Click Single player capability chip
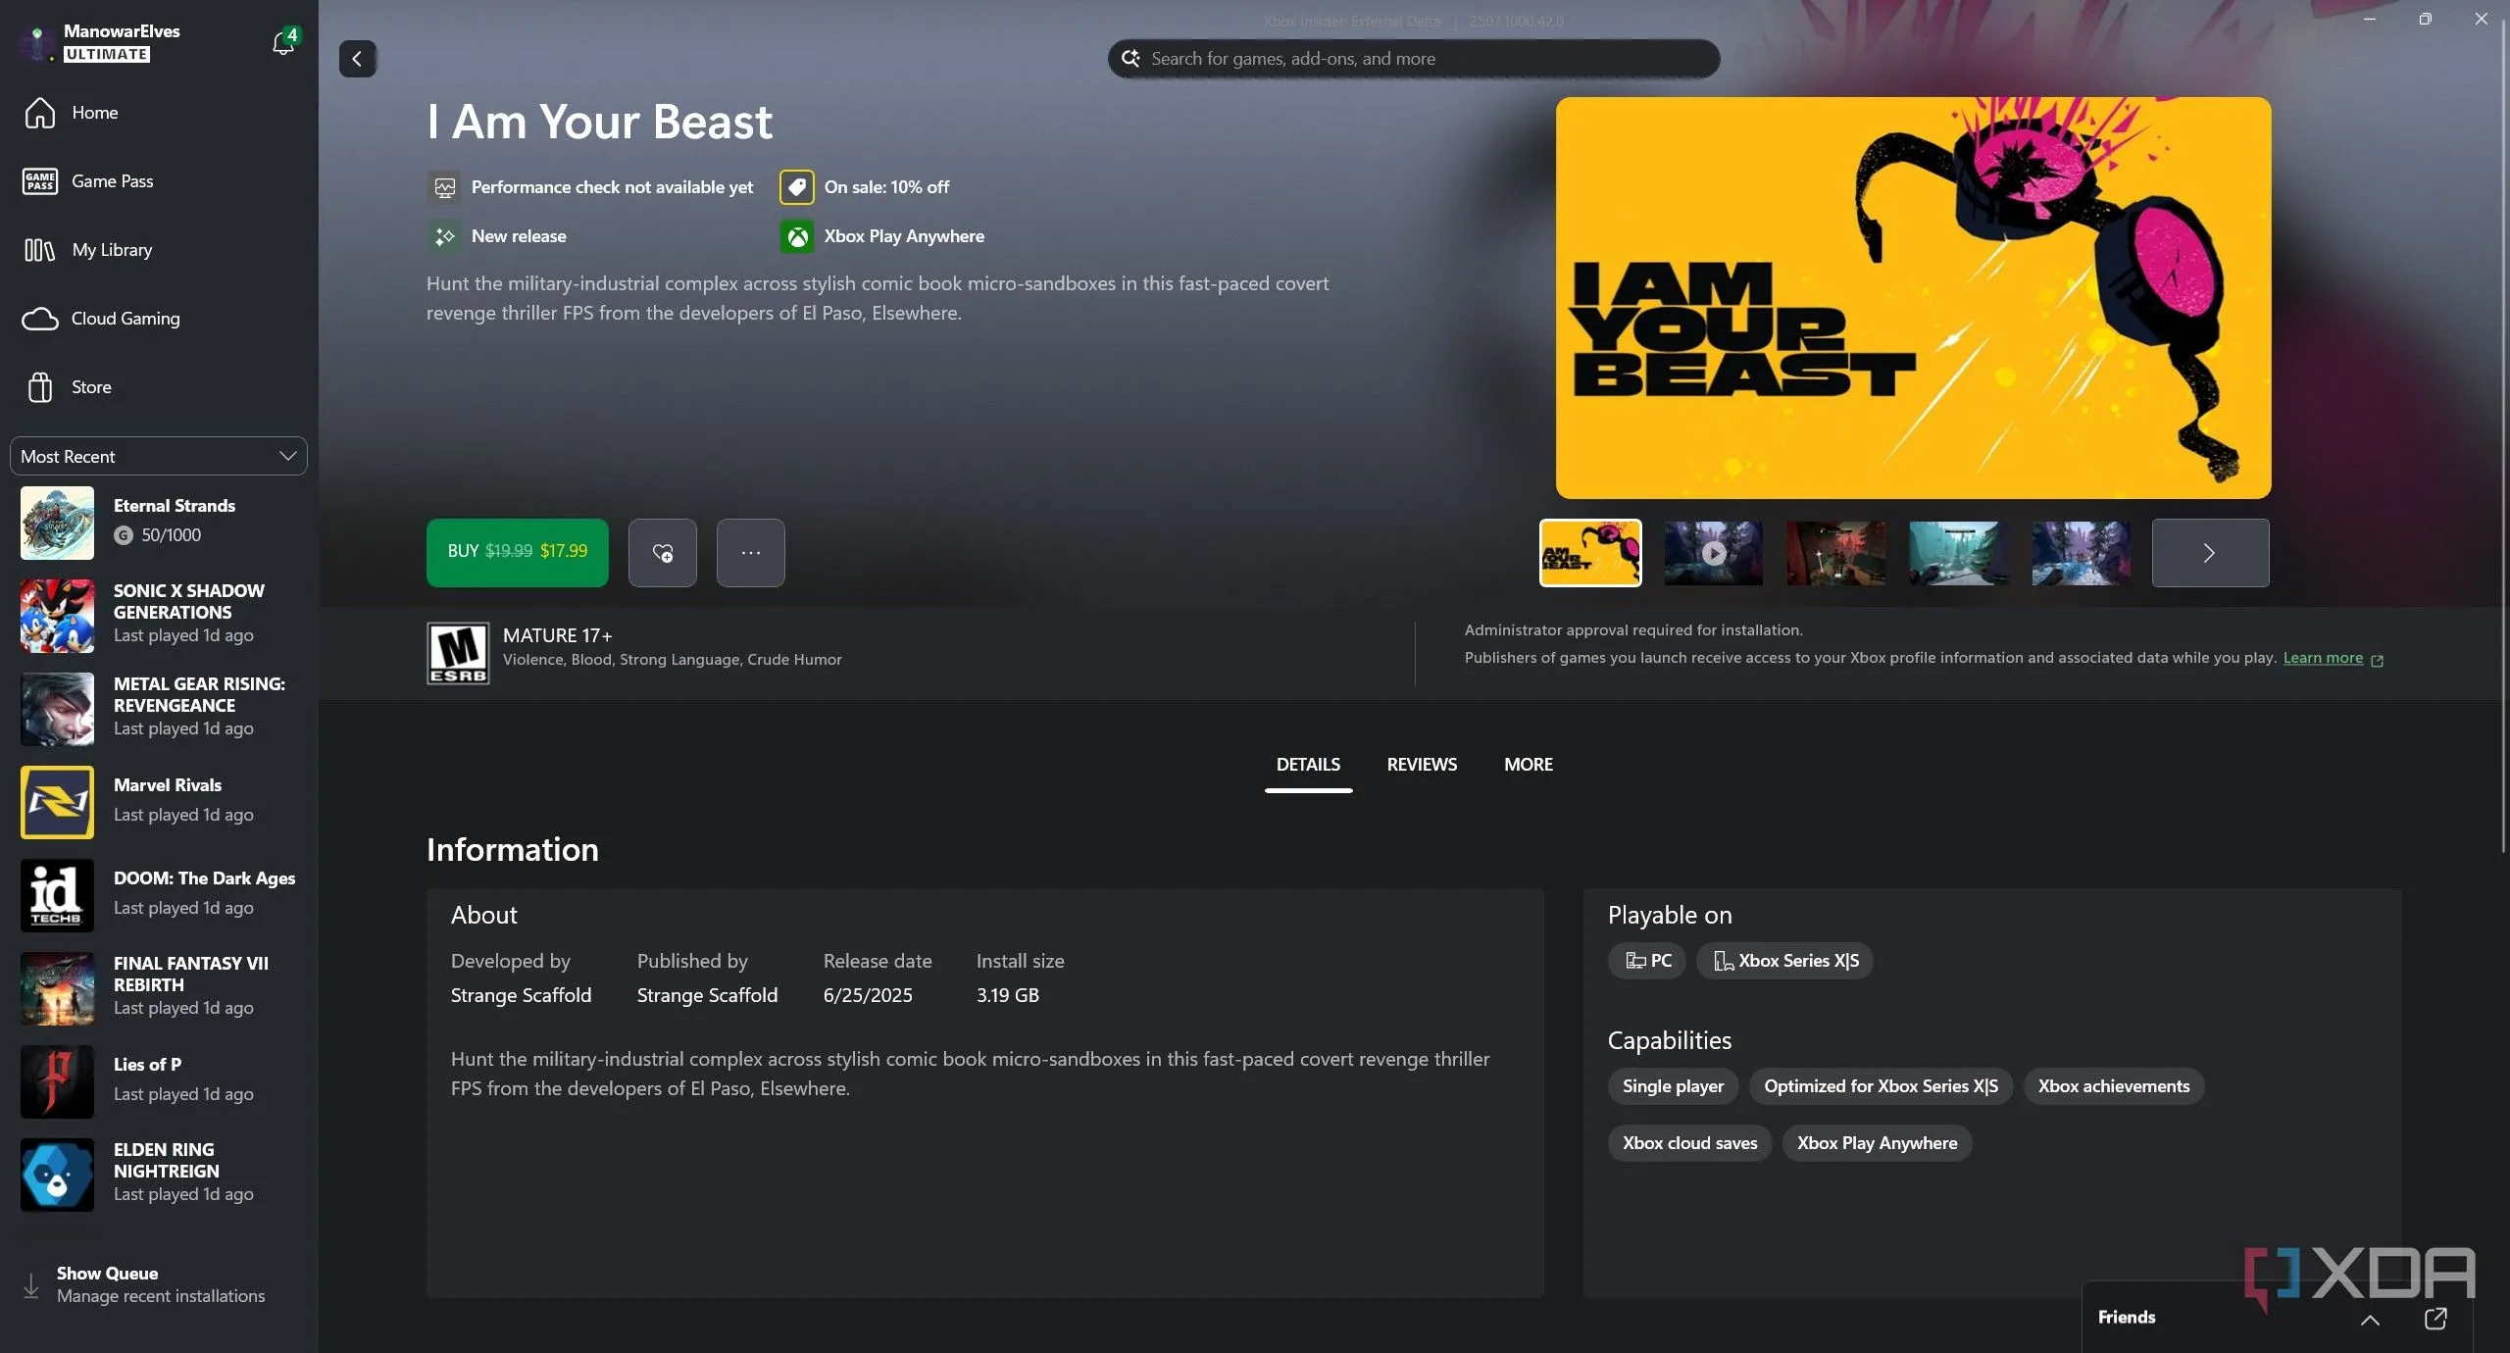Image resolution: width=2510 pixels, height=1353 pixels. point(1673,1086)
